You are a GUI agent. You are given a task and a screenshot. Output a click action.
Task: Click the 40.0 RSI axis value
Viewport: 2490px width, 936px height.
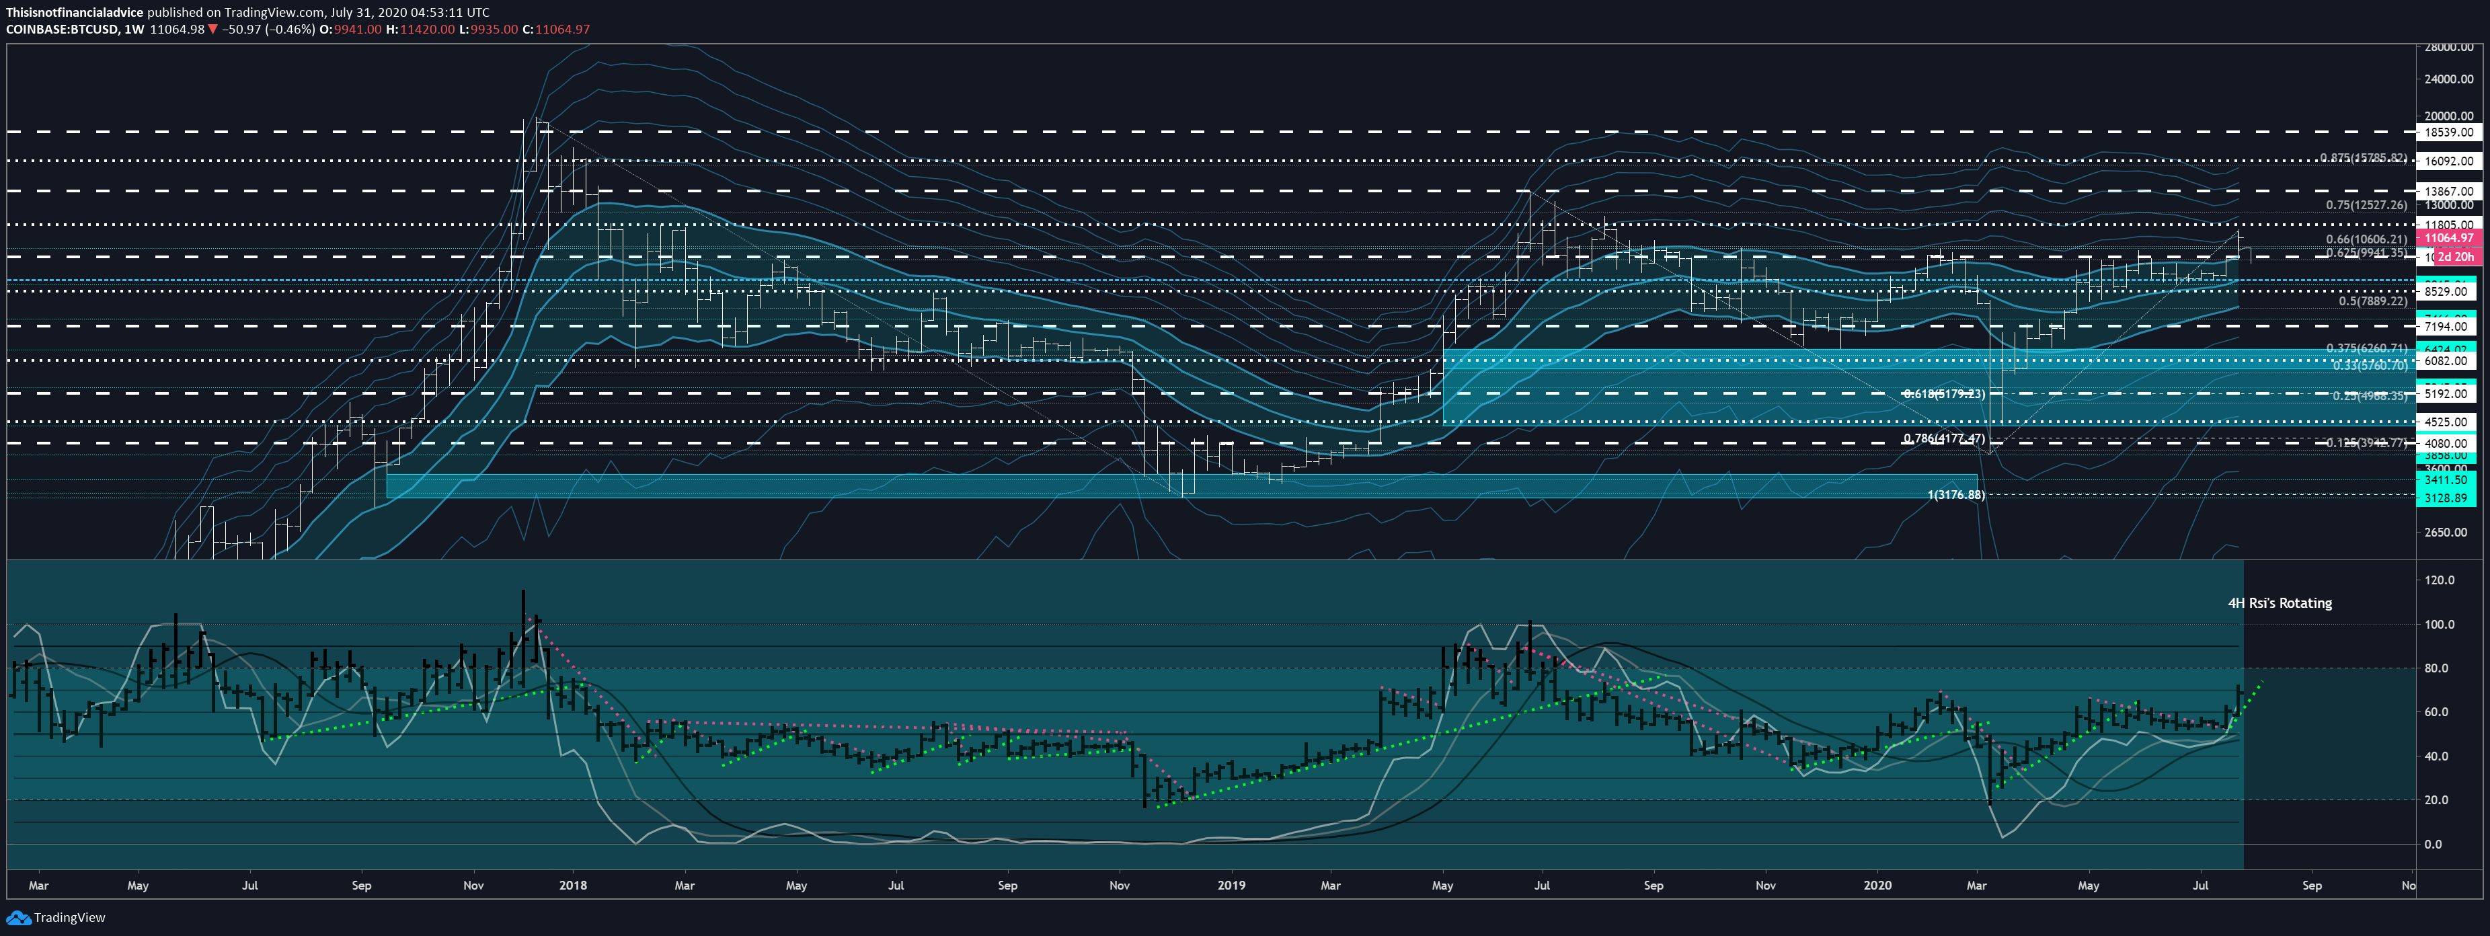click(2436, 756)
